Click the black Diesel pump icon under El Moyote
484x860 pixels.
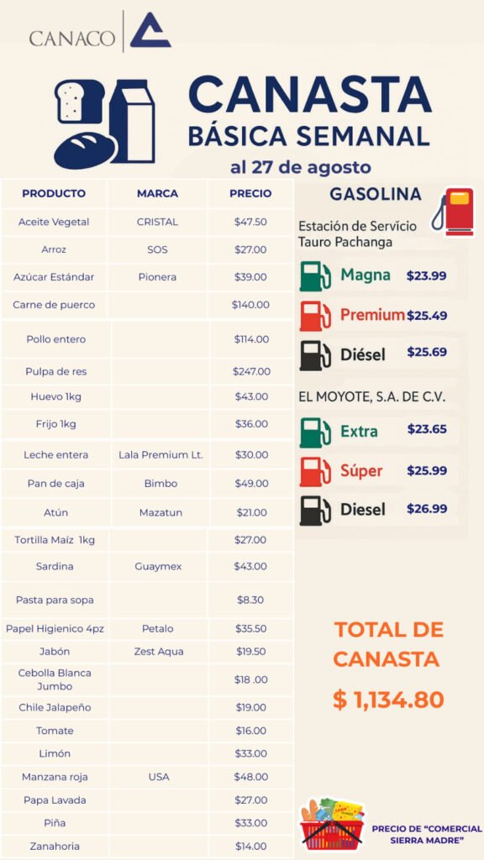315,510
